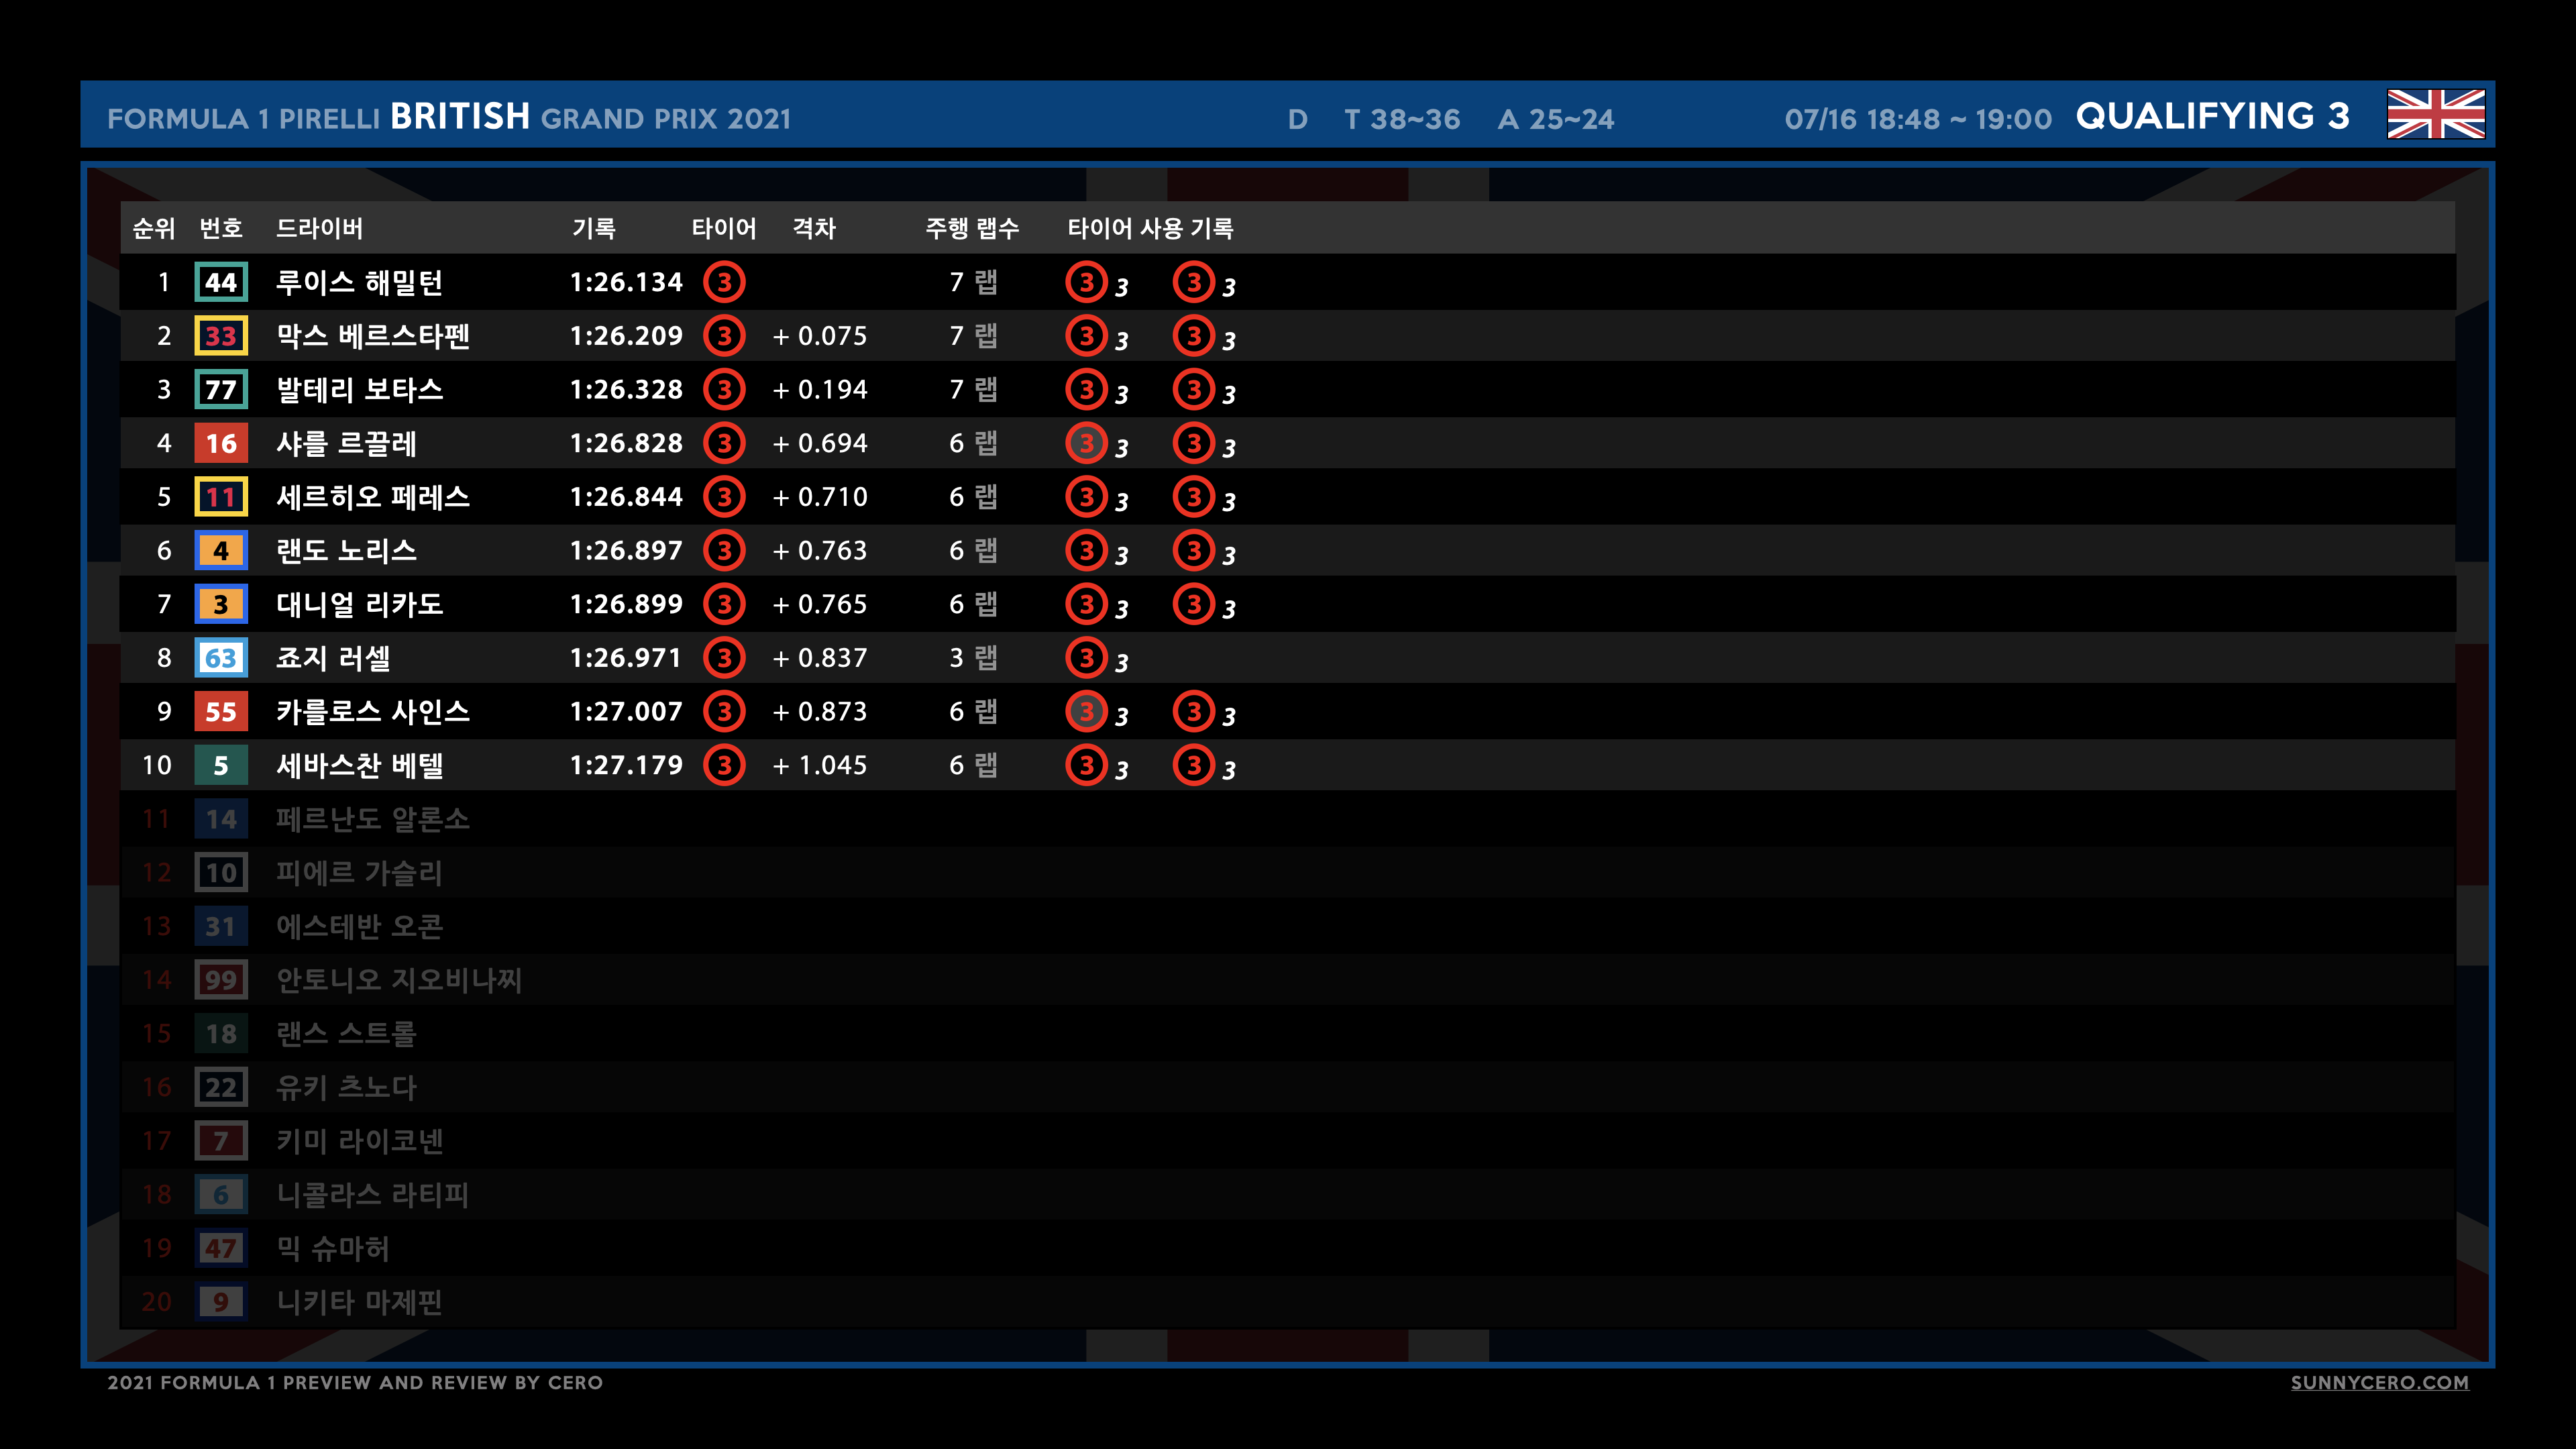Select the 타이어 사용 기록 column header
This screenshot has height=1449, width=2576.
1150,228
